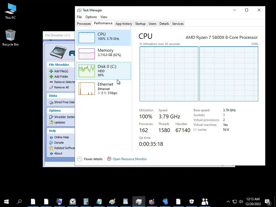Click the Base speed value 3.79 GHz

229,110
